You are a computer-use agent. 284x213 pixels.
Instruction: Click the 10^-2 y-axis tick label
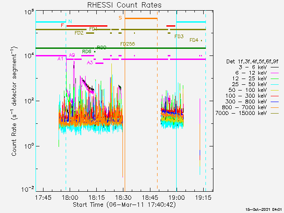(x=28, y=189)
